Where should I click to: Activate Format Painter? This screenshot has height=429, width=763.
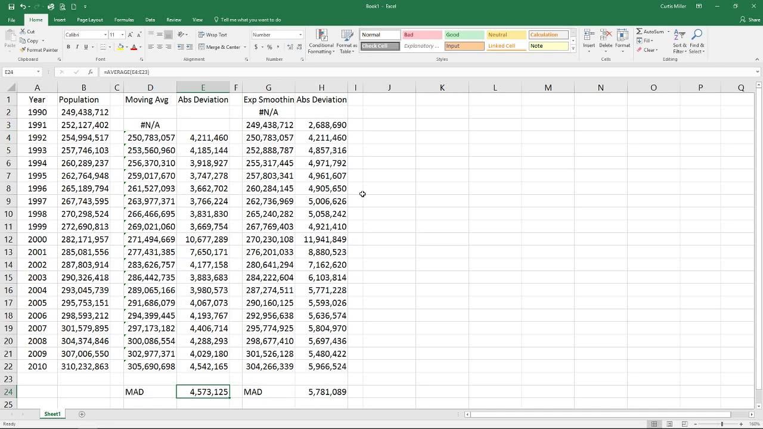point(39,50)
